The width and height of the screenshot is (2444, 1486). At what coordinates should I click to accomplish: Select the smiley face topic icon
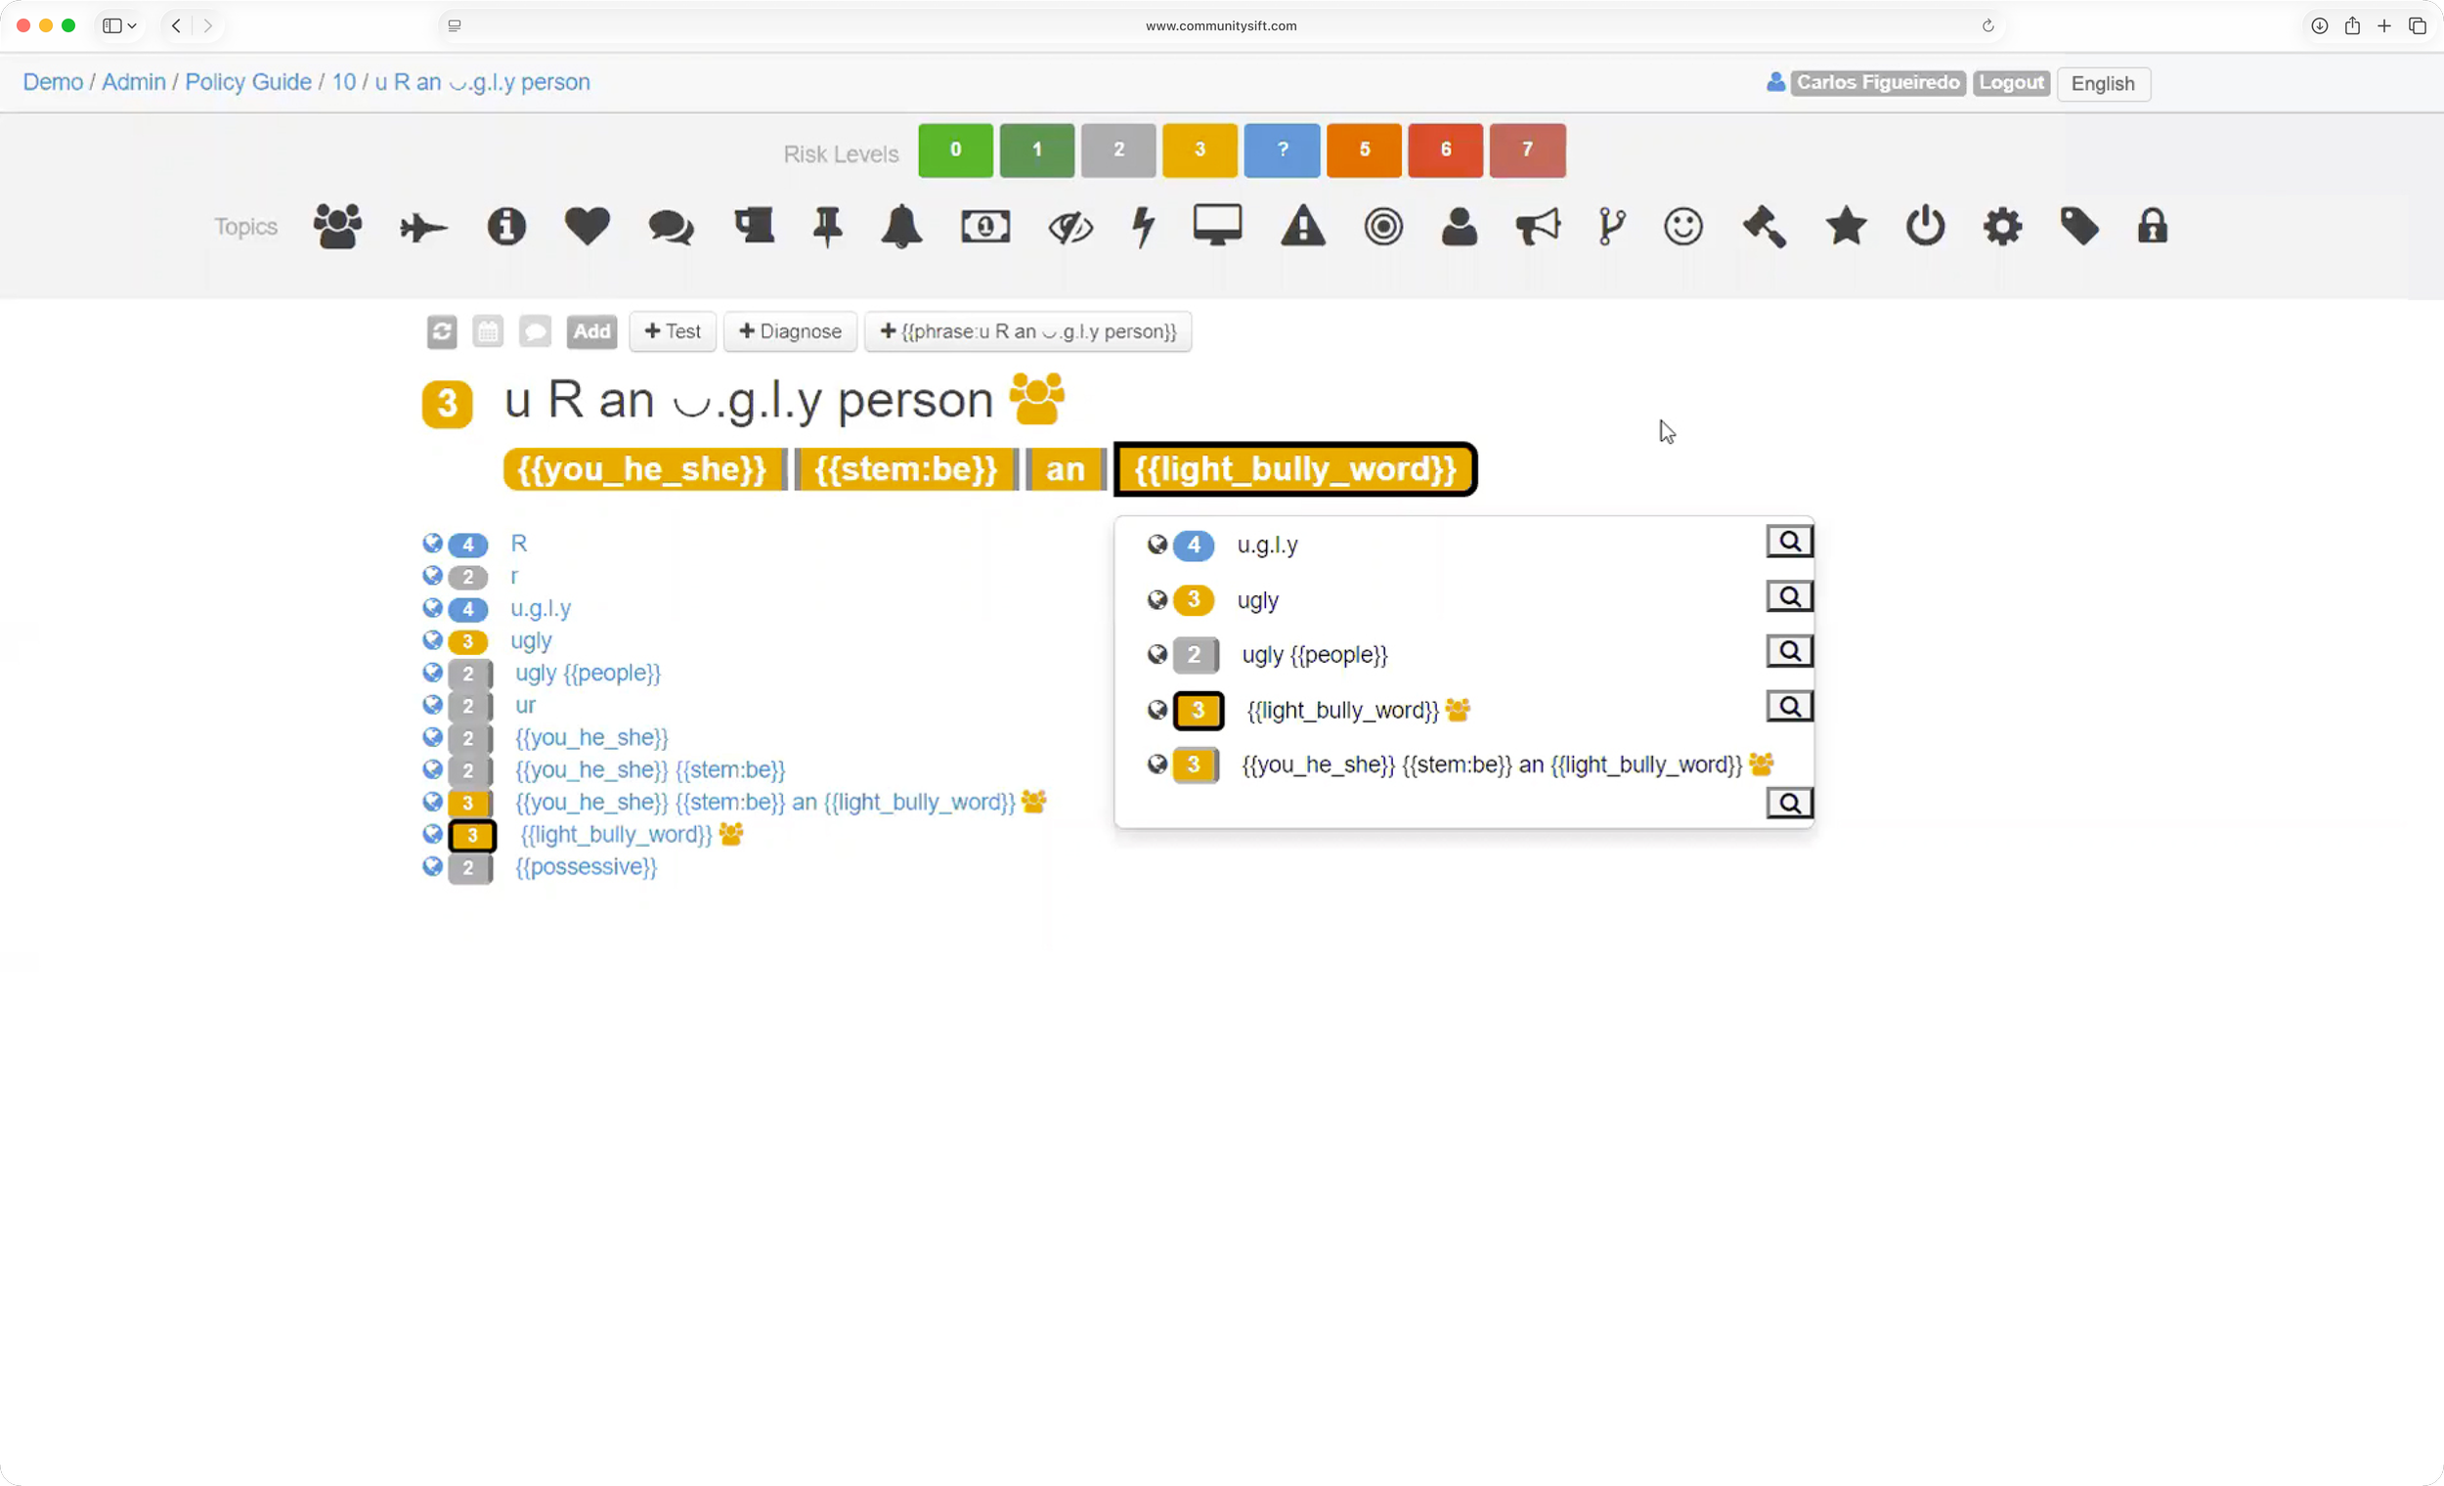[x=1682, y=226]
